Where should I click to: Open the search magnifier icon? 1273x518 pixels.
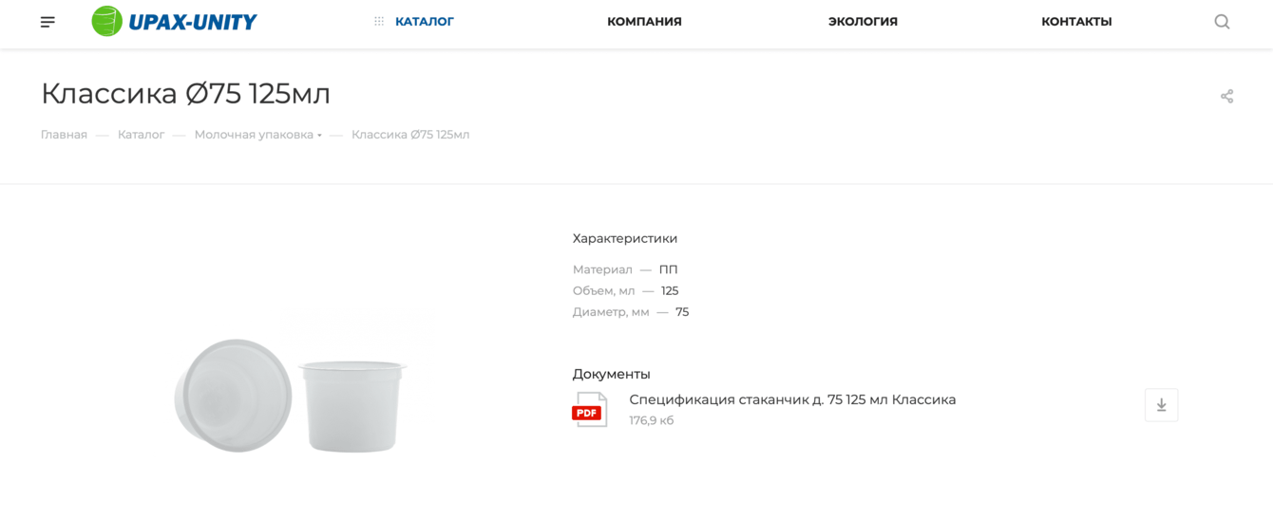(1222, 22)
